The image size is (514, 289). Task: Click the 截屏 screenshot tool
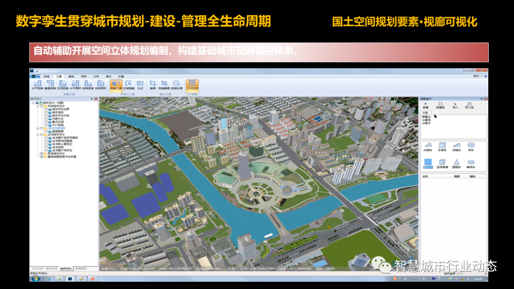click(153, 85)
